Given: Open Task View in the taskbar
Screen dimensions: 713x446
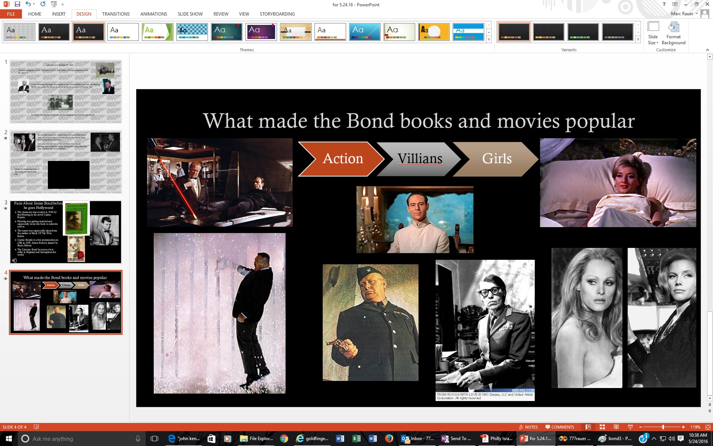Looking at the screenshot, I should tap(154, 439).
